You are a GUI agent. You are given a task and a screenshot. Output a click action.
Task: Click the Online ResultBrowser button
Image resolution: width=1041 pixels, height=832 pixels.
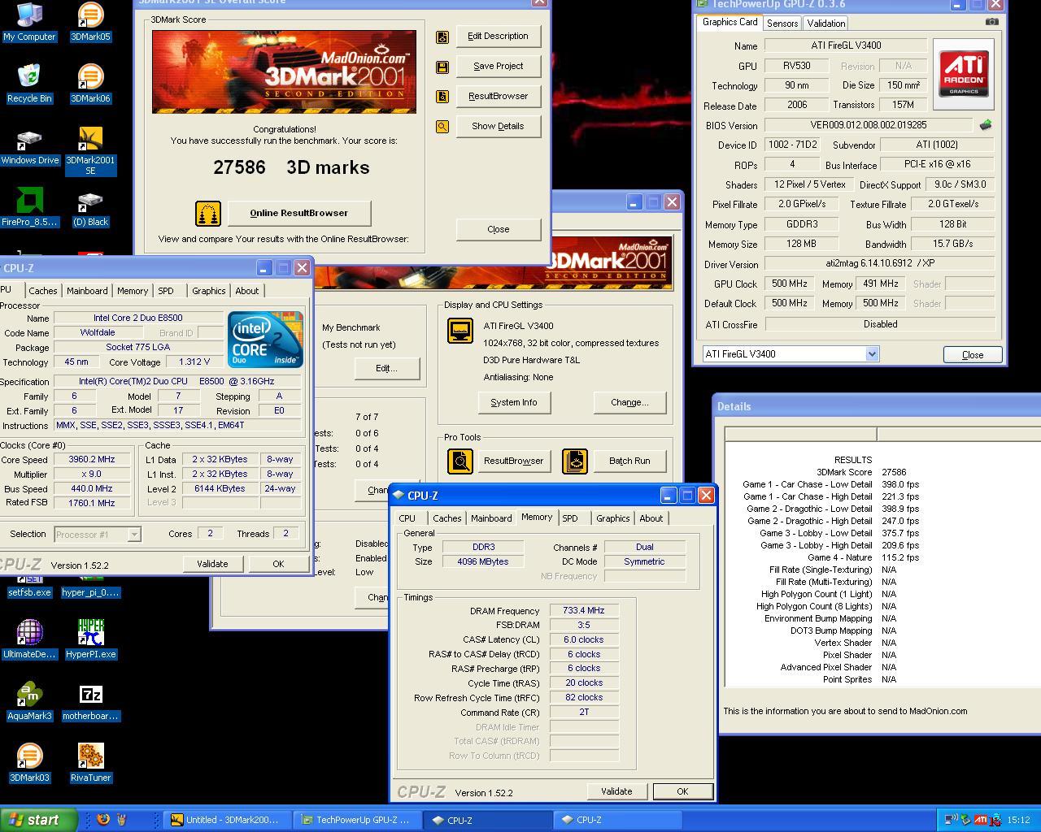(298, 214)
